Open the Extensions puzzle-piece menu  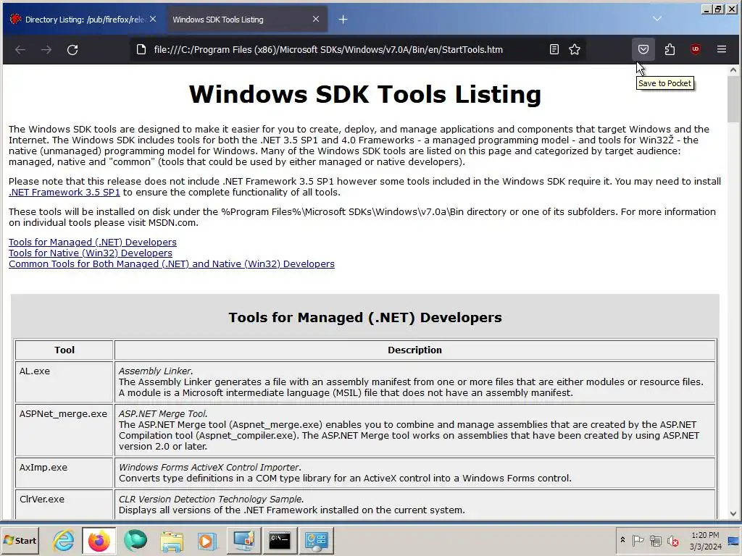tap(670, 49)
